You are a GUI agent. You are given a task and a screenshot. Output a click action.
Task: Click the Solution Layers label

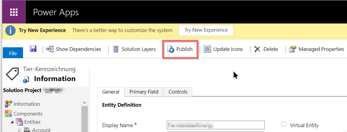[139, 49]
